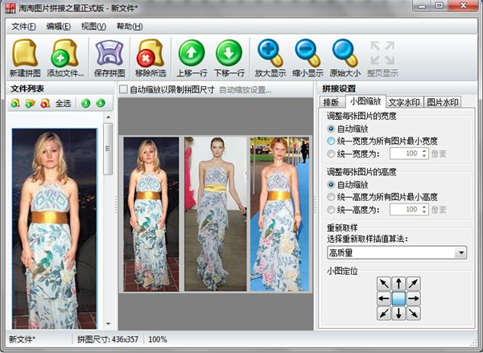Open the 文件(F) menu
The height and width of the screenshot is (353, 483).
click(23, 26)
